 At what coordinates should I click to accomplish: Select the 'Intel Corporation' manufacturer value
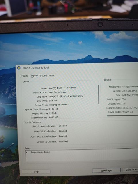(57, 92)
